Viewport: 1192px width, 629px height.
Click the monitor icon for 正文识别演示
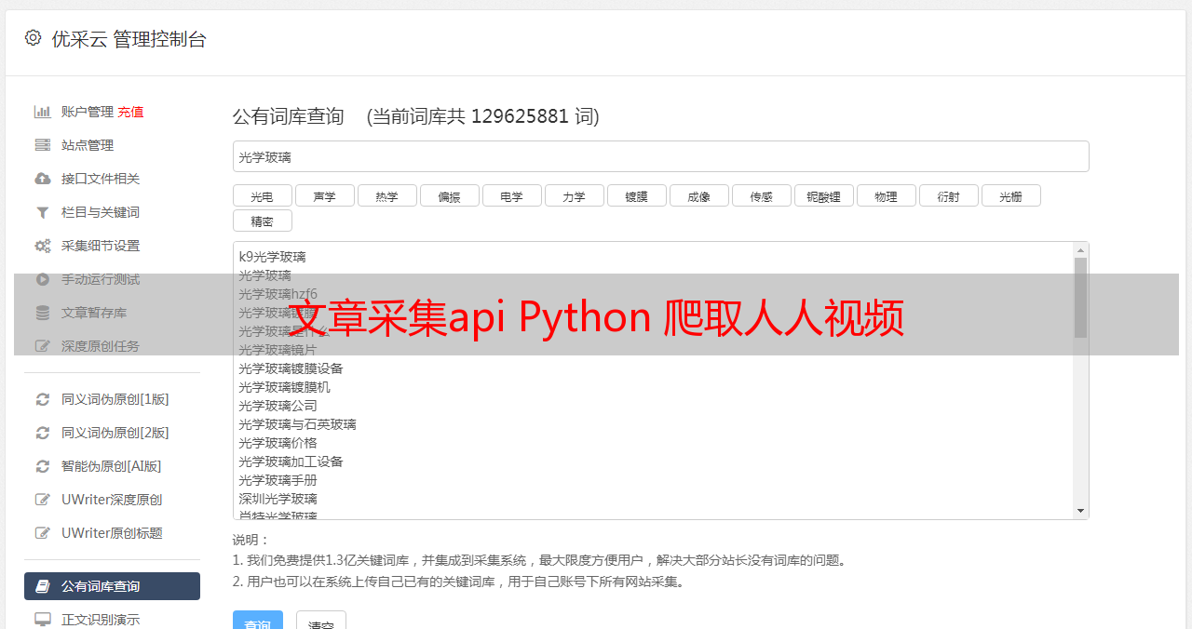(x=42, y=619)
